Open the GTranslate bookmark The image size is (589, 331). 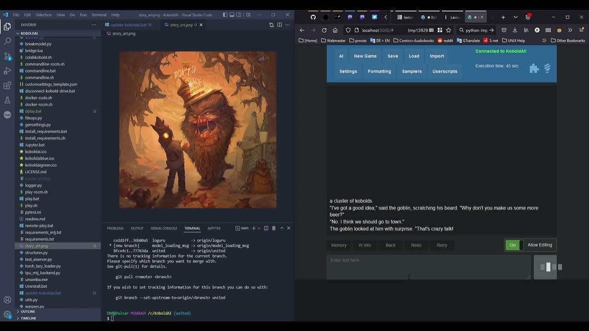(x=468, y=40)
